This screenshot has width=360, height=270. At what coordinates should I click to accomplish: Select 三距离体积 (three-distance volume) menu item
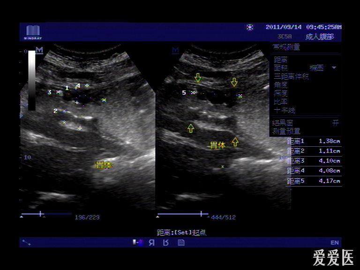point(291,76)
